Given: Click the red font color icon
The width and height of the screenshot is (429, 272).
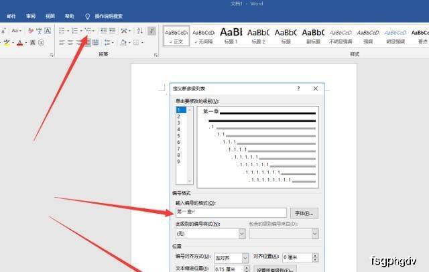Looking at the screenshot, I should [x=19, y=43].
